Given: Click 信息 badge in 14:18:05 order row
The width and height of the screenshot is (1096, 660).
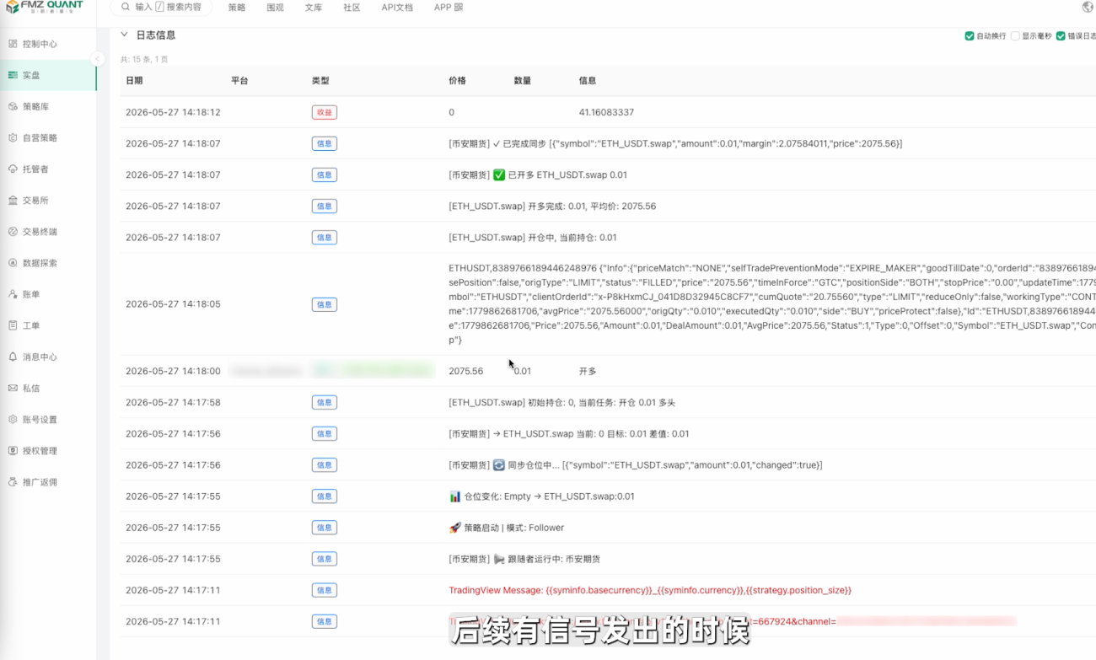Looking at the screenshot, I should tap(324, 304).
